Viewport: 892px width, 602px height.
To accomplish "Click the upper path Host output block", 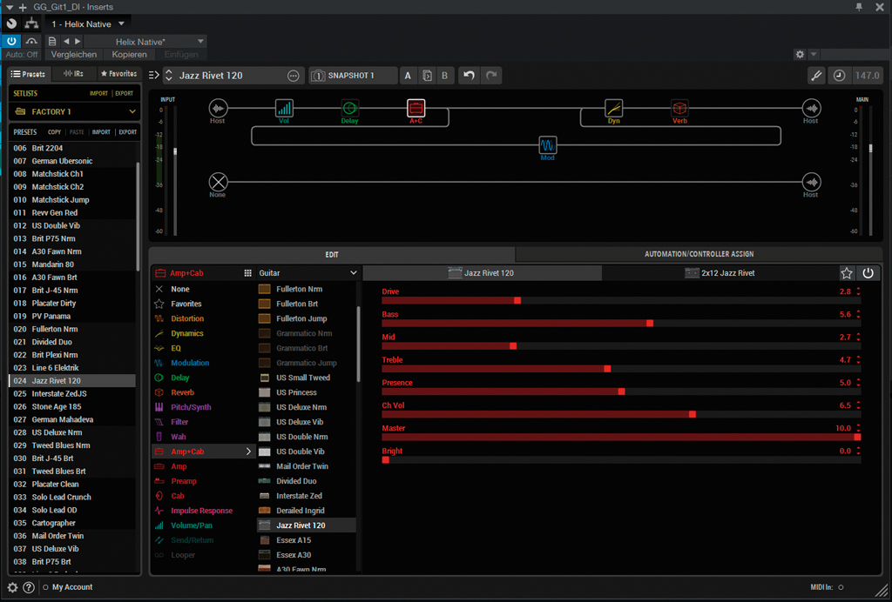I will click(x=811, y=108).
